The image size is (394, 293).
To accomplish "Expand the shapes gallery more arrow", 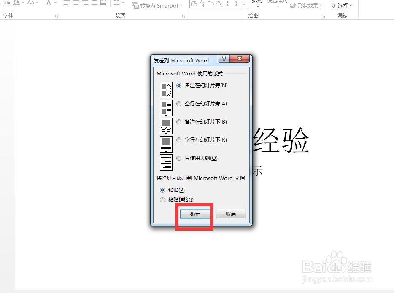I will click(x=244, y=3).
